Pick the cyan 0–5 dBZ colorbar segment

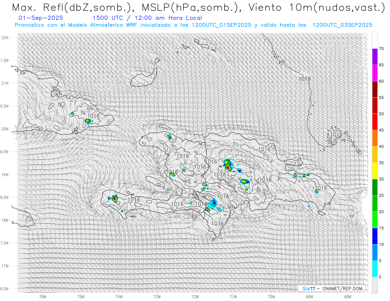[375, 269]
